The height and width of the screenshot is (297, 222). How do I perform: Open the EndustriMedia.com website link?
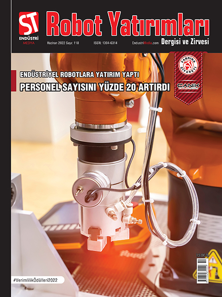[145, 43]
